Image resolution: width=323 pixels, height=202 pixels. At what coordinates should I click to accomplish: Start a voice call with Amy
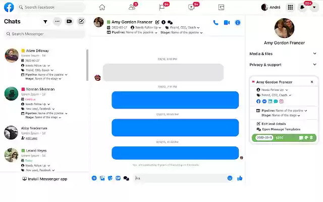216,22
